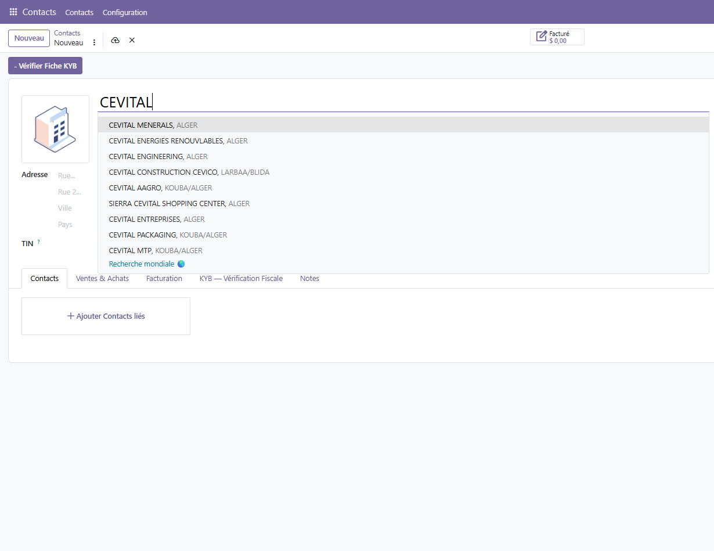Select suggestion SIERRA CEVITAL SHOPPING CENTER
Screen dimensions: 714x551
pos(403,203)
